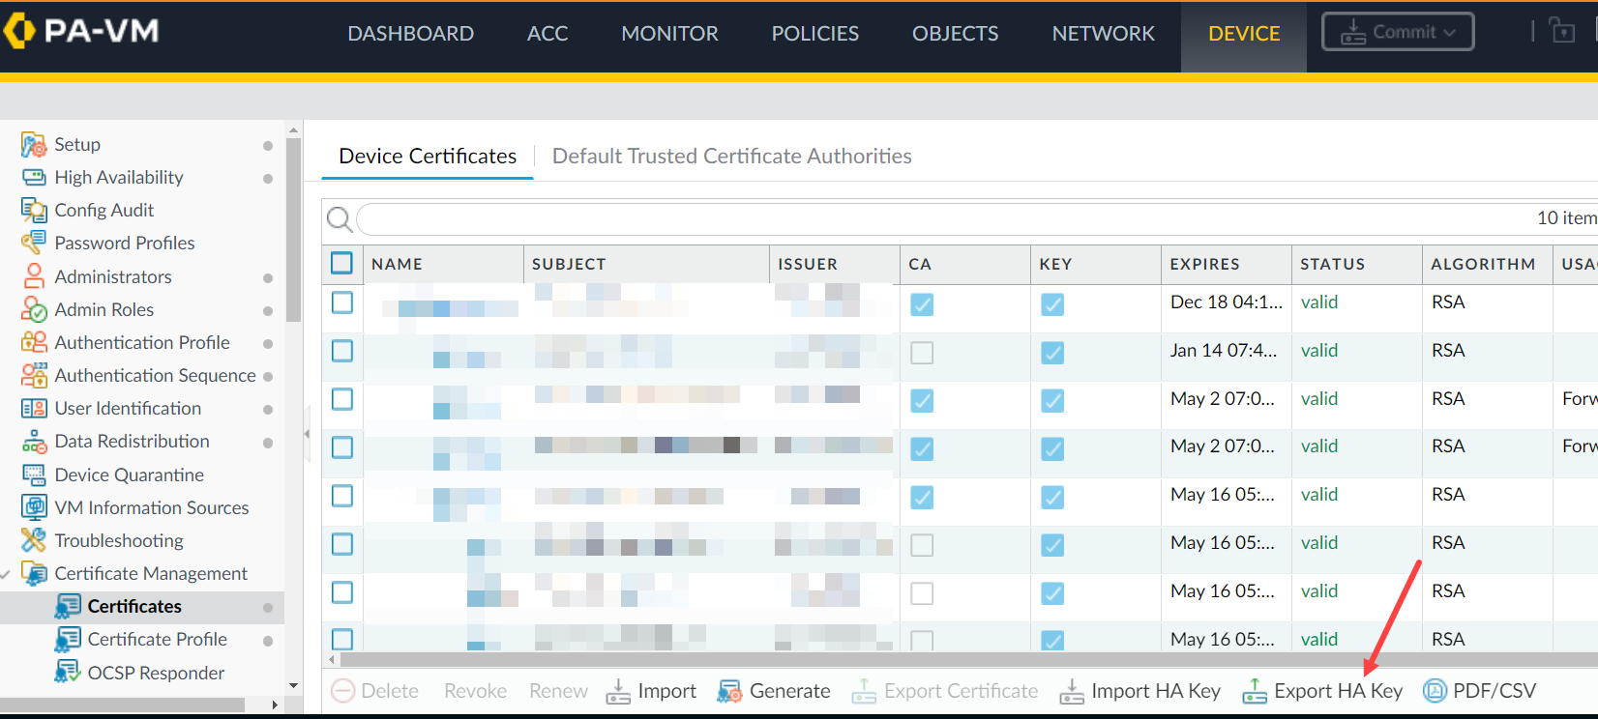The width and height of the screenshot is (1598, 719).
Task: Check the row expiring Jan 14
Action: pyautogui.click(x=342, y=351)
